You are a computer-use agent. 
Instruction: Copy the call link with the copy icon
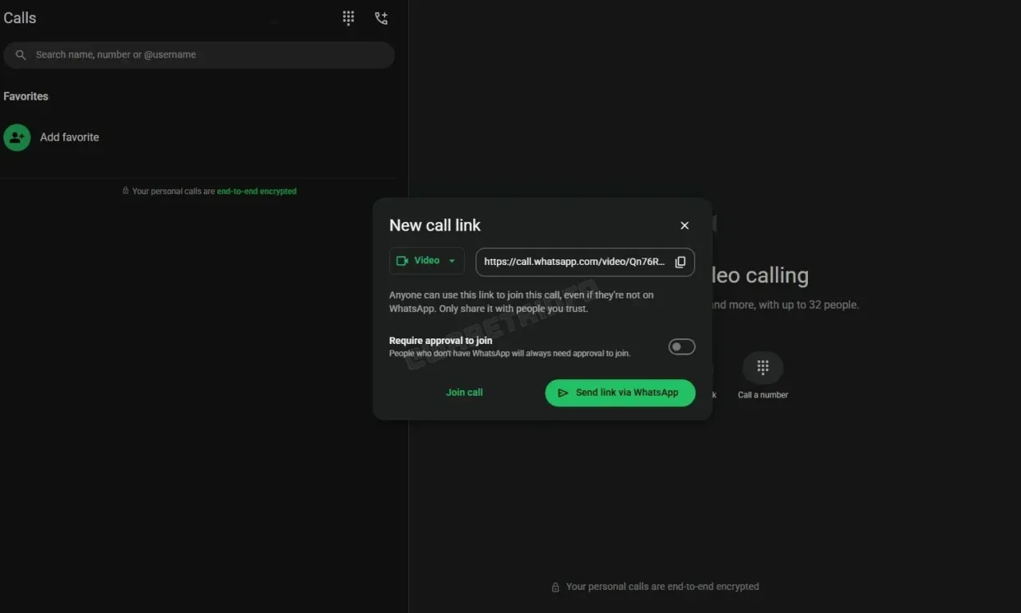[x=680, y=262]
